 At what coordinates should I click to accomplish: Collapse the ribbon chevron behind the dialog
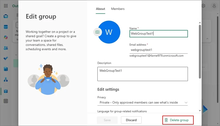(x=207, y=39)
